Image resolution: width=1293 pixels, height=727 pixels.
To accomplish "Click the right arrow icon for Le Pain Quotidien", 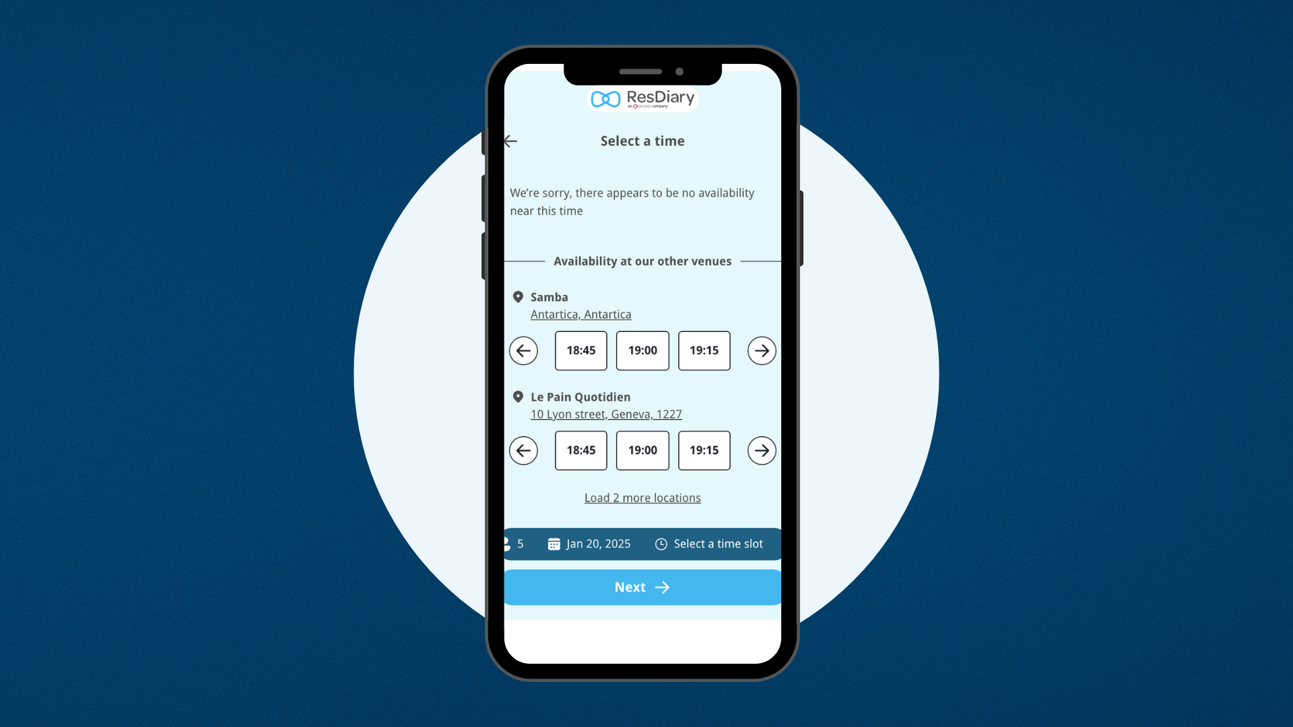I will [761, 449].
